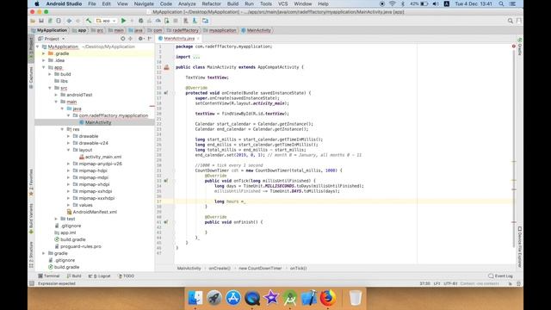Open the SDK Manager download icon
This screenshot has width=551, height=310.
(195, 21)
